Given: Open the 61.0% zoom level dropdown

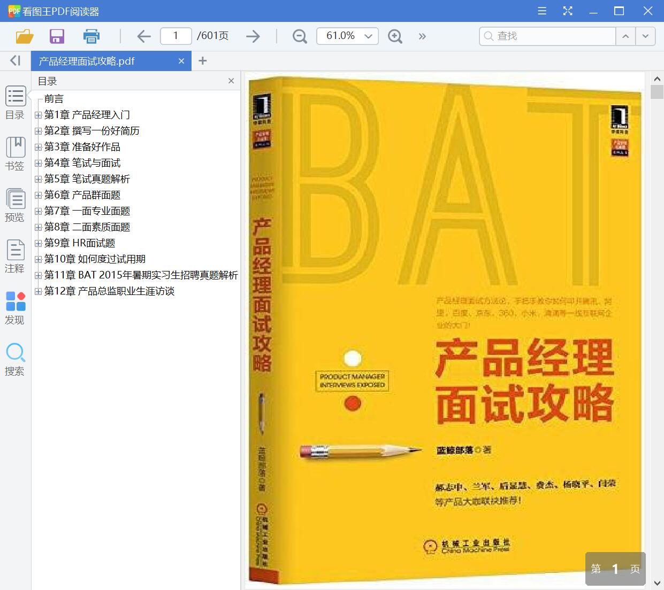Looking at the screenshot, I should [x=347, y=36].
